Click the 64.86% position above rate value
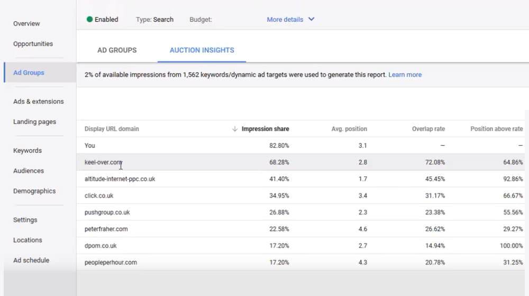Screen dimensions: 529x296 [x=513, y=162]
